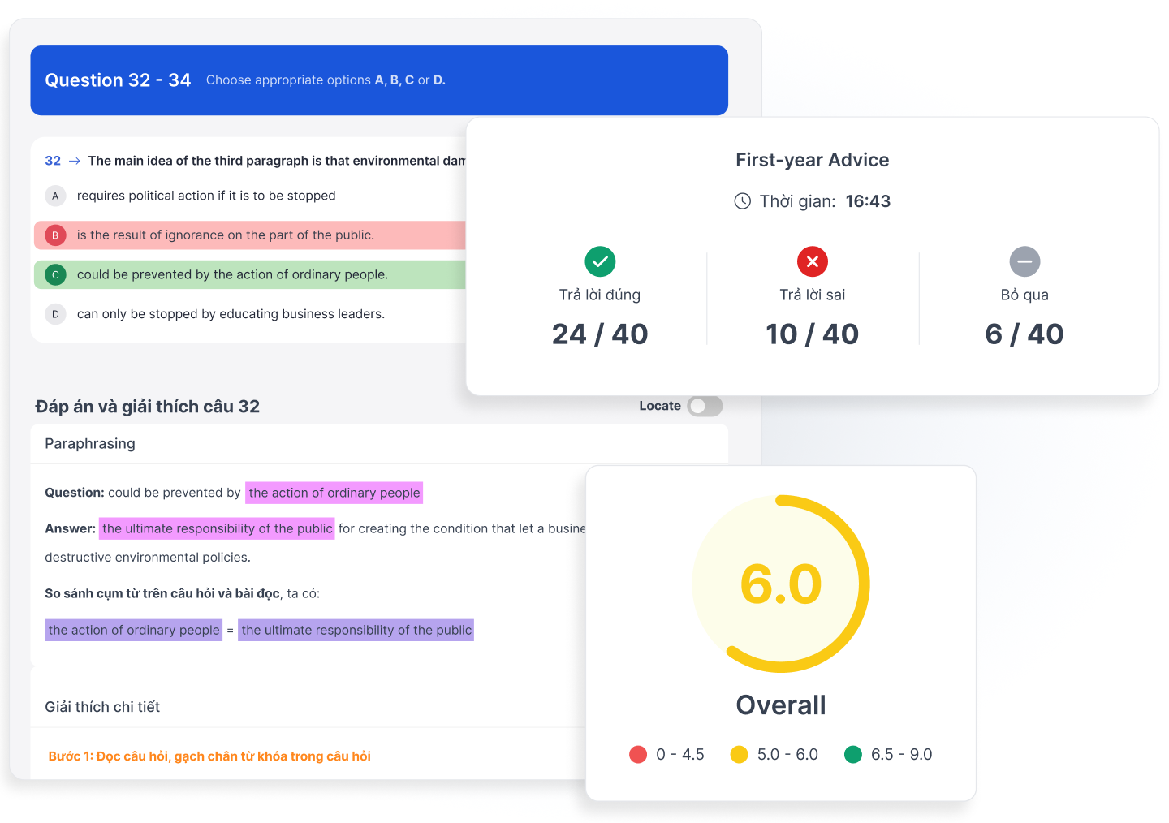This screenshot has width=1169, height=823.
Task: Select answer option A radio circle
Action: click(x=55, y=196)
